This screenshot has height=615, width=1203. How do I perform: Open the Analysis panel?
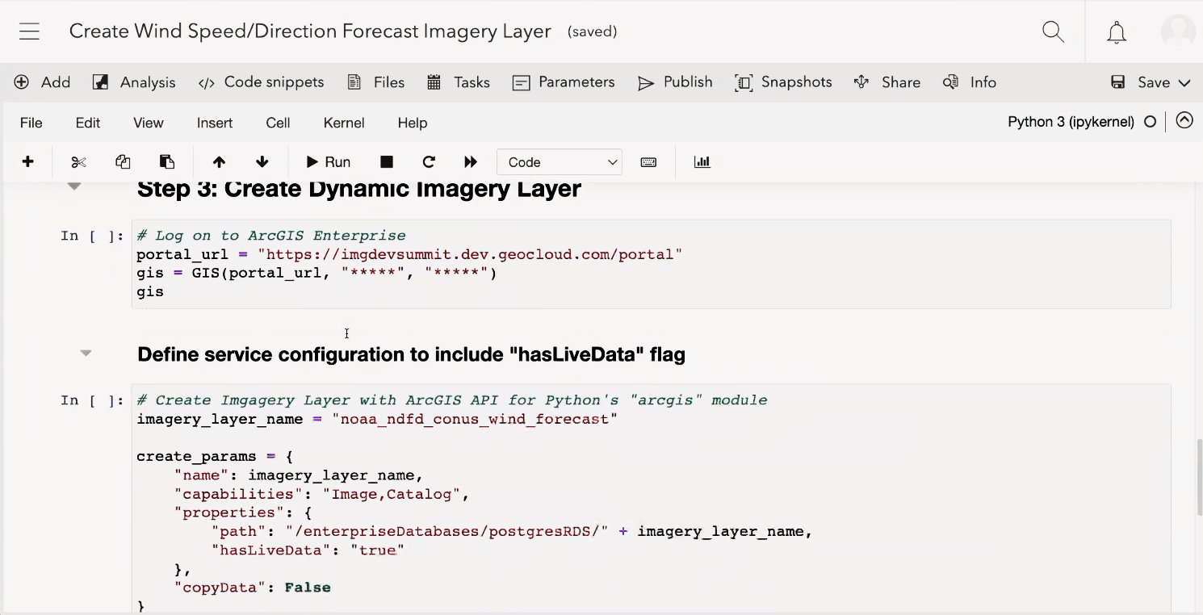pos(134,82)
